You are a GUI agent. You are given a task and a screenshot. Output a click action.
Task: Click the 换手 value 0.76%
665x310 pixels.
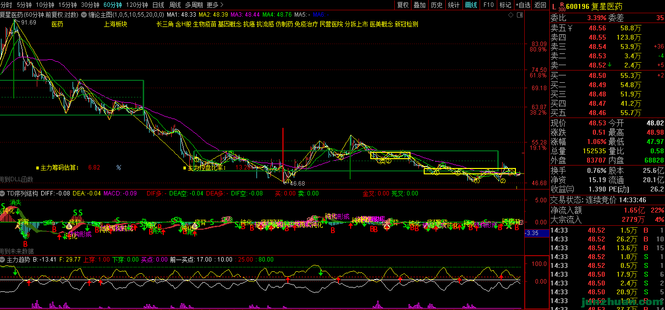tap(596, 170)
